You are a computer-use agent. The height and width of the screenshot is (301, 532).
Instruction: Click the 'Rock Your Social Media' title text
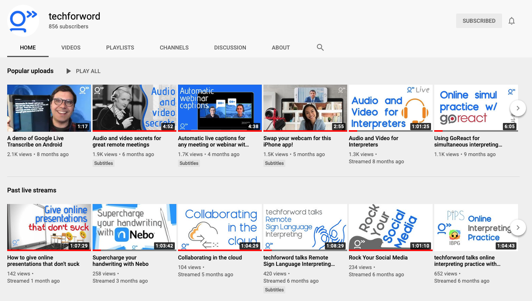tap(378, 257)
